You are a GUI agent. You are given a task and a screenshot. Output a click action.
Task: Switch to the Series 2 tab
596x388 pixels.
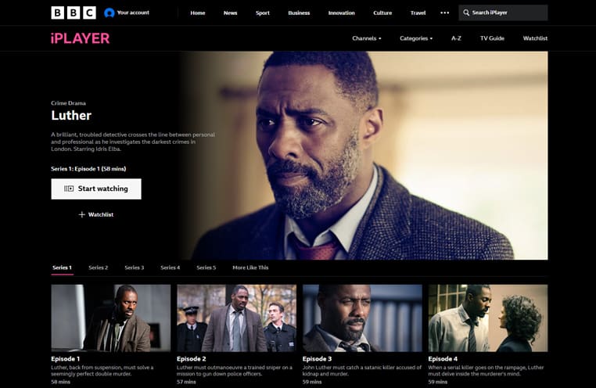(x=98, y=268)
